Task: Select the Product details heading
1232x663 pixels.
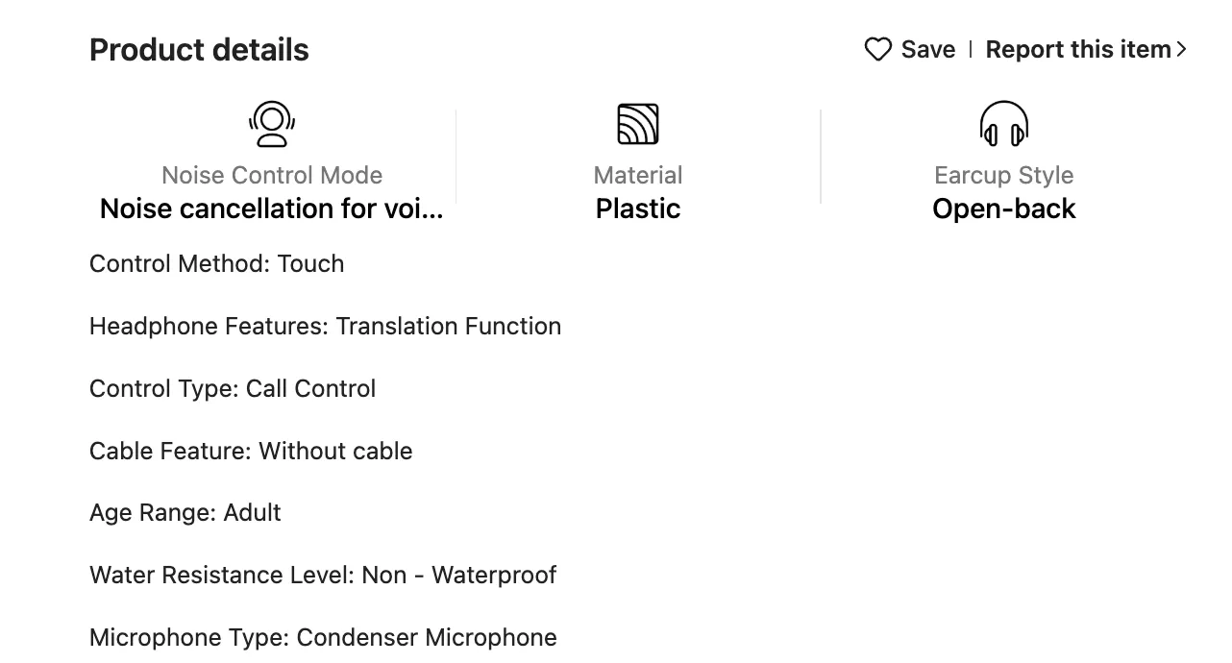Action: pyautogui.click(x=199, y=50)
